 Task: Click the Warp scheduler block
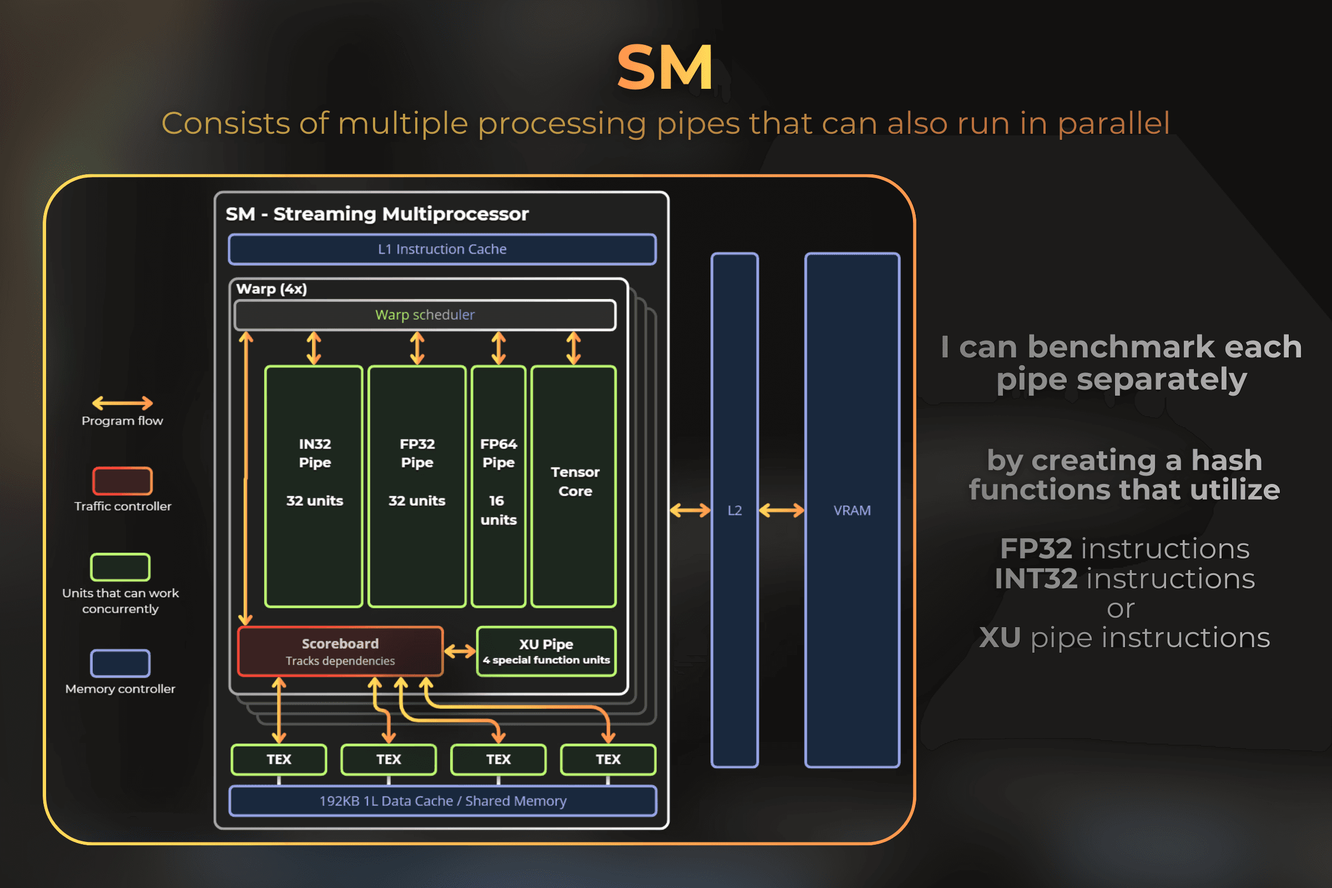click(x=425, y=315)
